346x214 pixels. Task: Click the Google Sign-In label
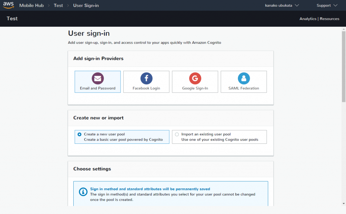195,88
